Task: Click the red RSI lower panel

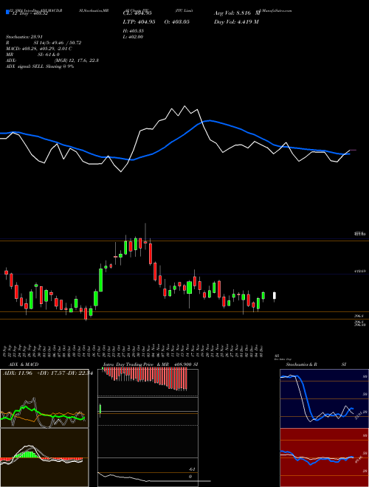Action: [324, 457]
